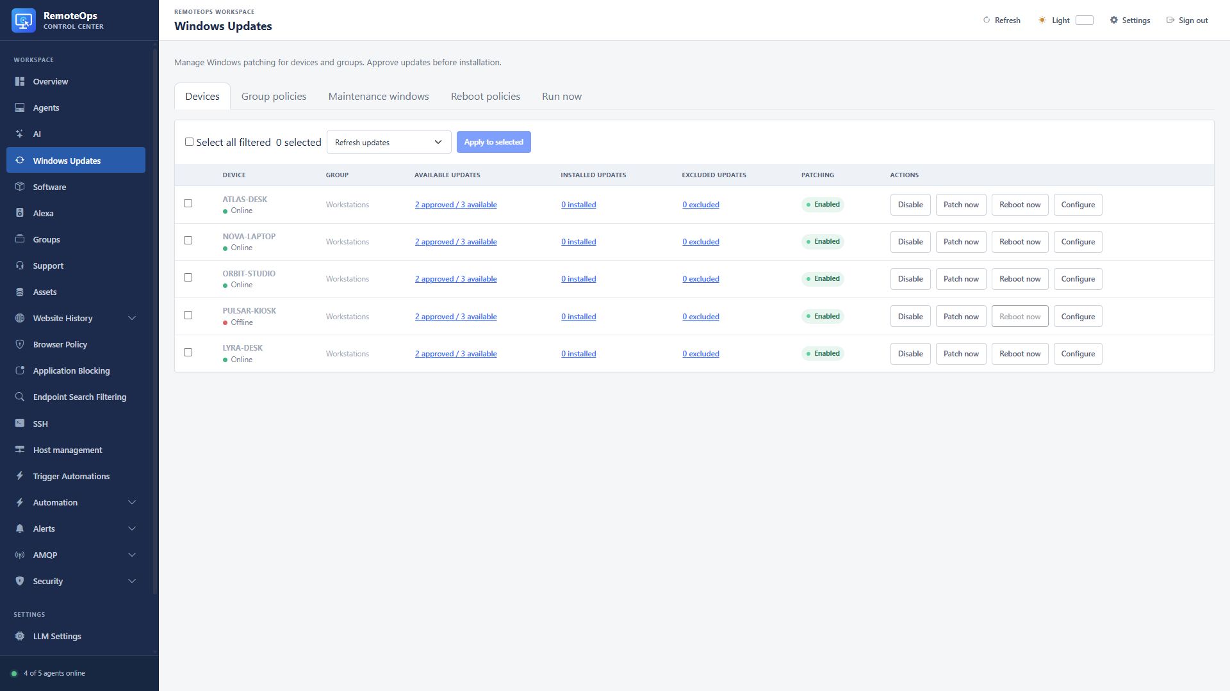Click the Assets database icon
Screen dimensions: 1230x691
pyautogui.click(x=20, y=292)
